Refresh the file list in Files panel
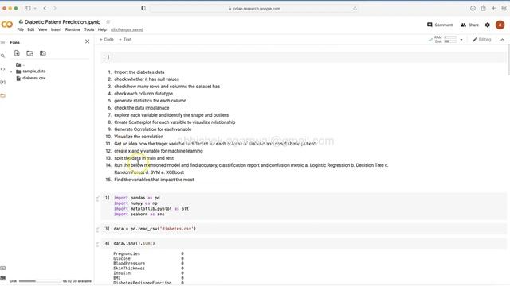Viewport: 510px width, 286px height. [x=29, y=53]
